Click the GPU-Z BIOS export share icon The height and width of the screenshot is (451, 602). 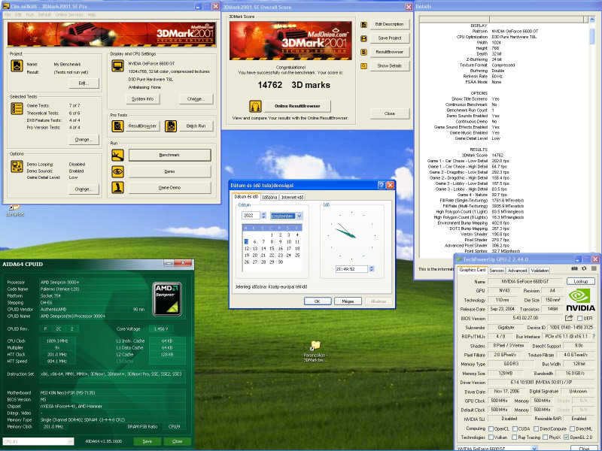click(x=569, y=318)
